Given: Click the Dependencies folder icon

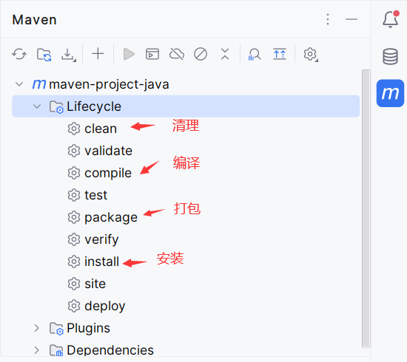Looking at the screenshot, I should click(x=56, y=351).
